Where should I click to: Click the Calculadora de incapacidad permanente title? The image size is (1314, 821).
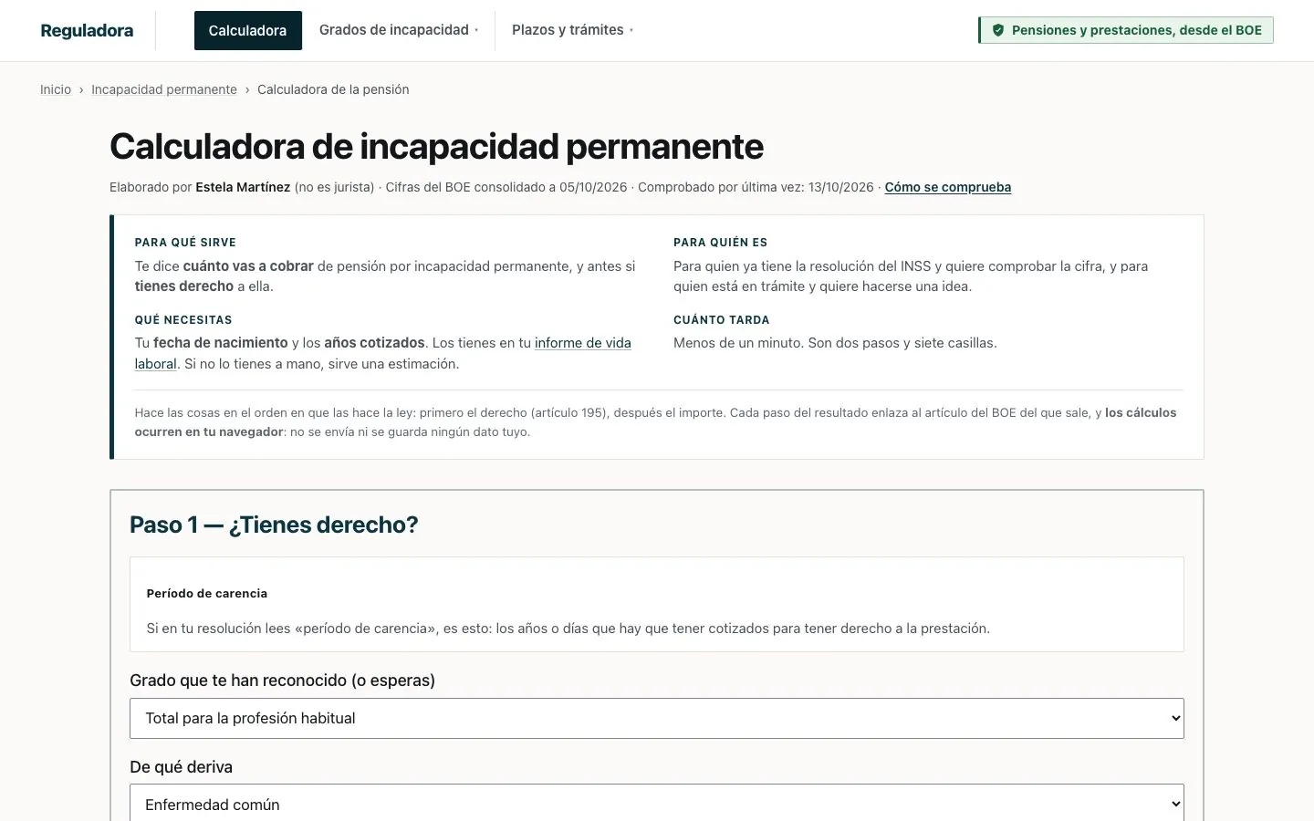[x=436, y=146]
